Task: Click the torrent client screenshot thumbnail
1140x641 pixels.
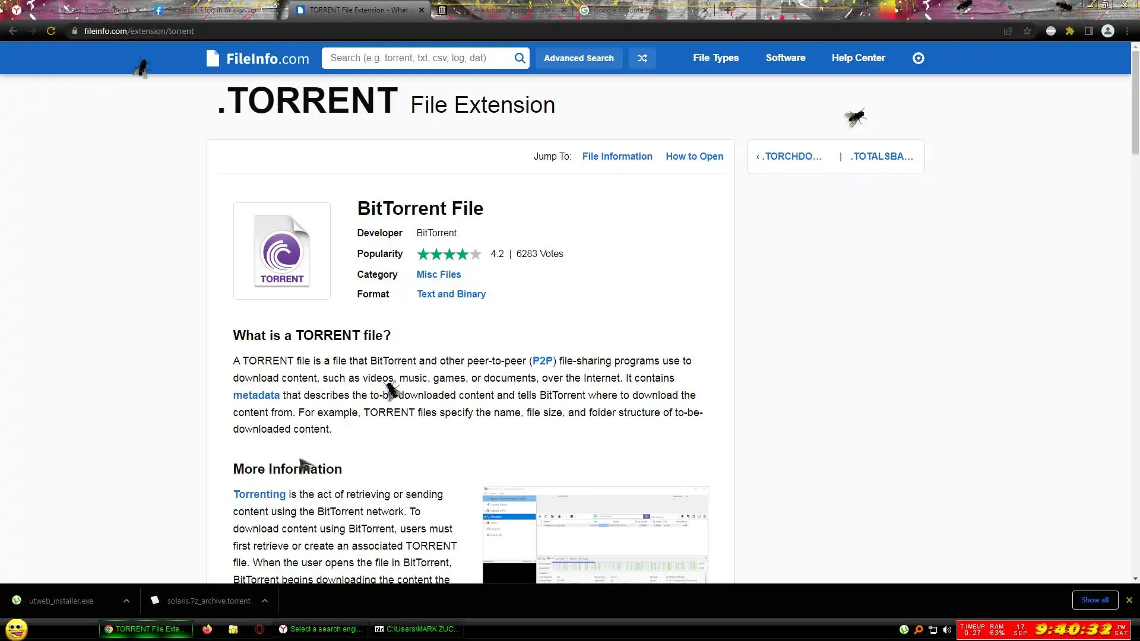Action: pos(595,534)
